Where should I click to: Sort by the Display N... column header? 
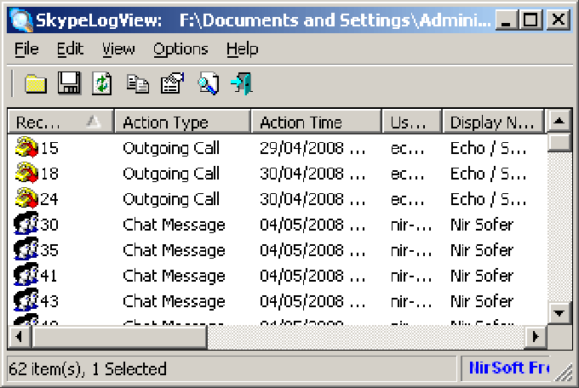coord(493,122)
